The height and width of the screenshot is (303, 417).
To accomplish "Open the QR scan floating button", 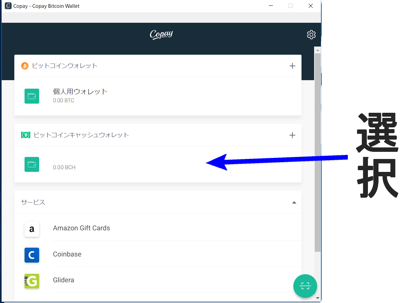I will 305,286.
